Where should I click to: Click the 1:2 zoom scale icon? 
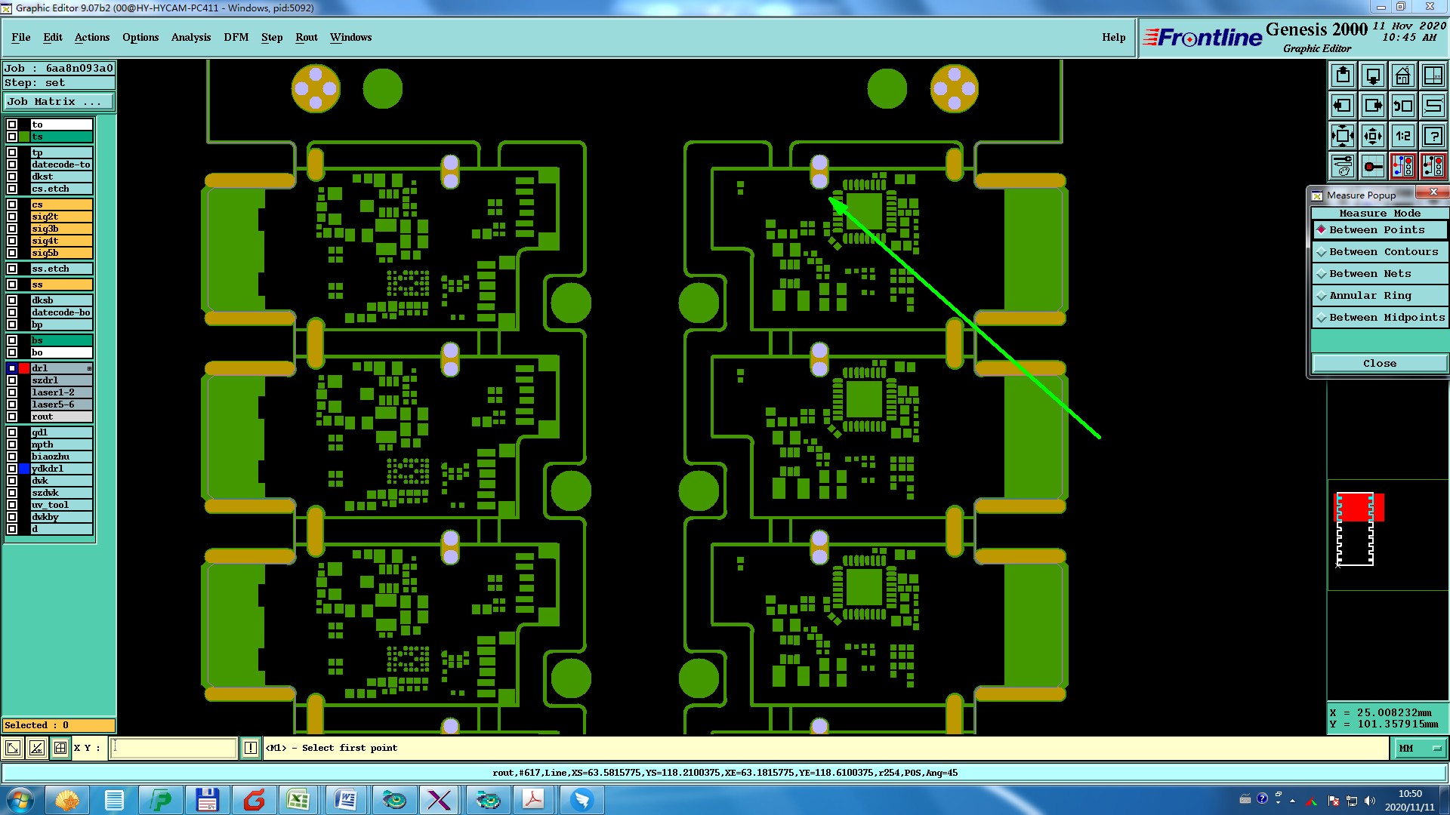(1402, 136)
